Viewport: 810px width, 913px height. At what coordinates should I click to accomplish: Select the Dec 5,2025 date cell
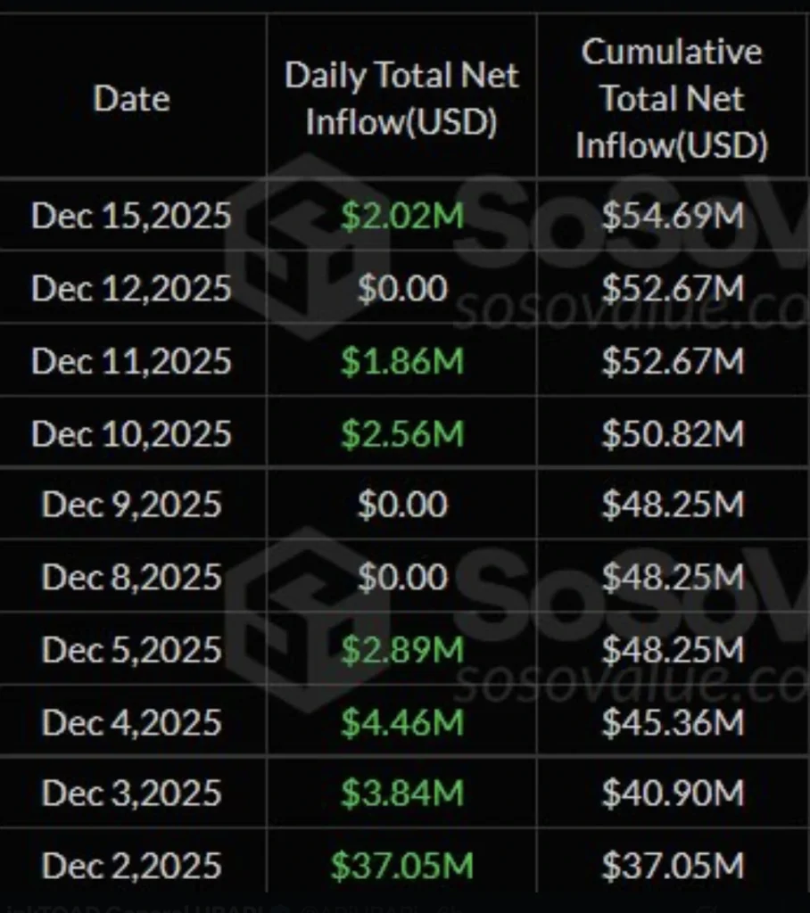[131, 650]
